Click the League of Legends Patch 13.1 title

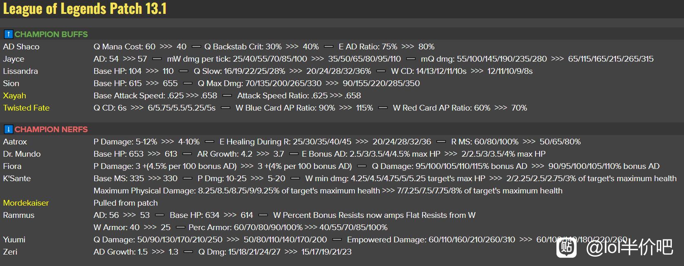pos(85,9)
